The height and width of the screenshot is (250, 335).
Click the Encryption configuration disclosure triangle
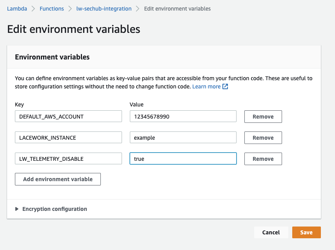17,209
